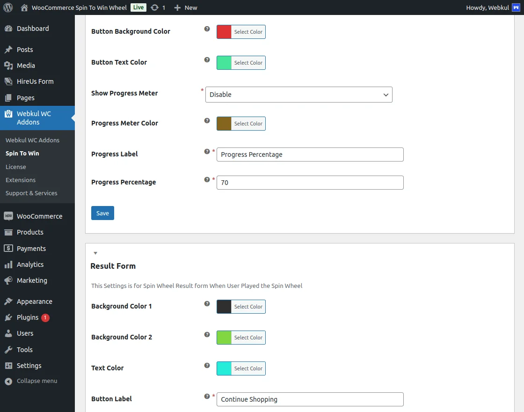Screen dimensions: 524x412
Task: Click help icon for Background Color 2
Action: [207, 334]
